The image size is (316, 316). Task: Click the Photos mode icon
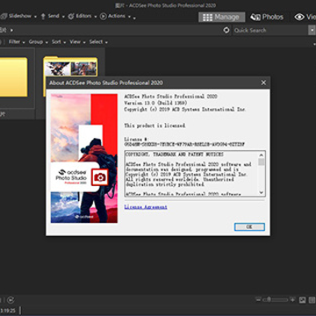(x=255, y=18)
